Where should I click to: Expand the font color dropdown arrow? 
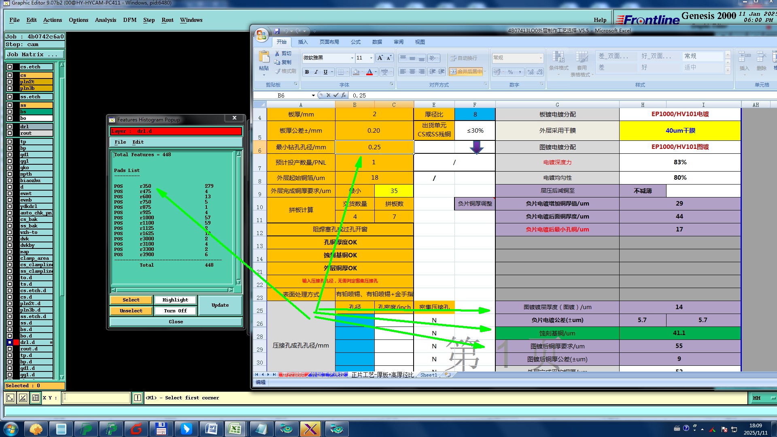(x=376, y=72)
